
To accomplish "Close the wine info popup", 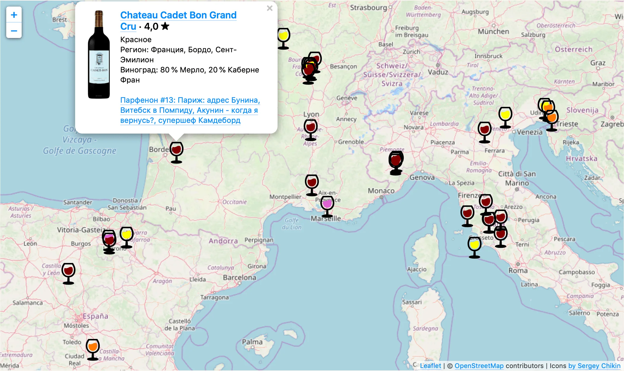I will [270, 8].
